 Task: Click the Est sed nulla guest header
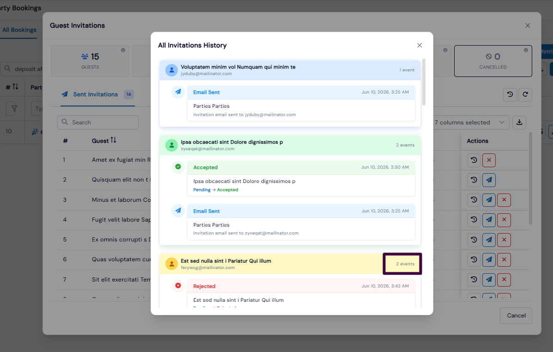click(x=290, y=264)
